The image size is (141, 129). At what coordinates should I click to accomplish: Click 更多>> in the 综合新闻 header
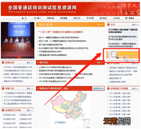tap(100, 25)
